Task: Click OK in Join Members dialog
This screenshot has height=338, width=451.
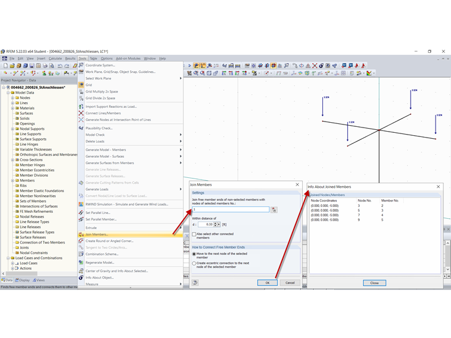Action: pos(268,283)
